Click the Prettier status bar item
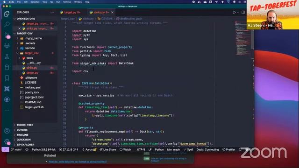This screenshot has width=299, height=168. tap(228, 149)
